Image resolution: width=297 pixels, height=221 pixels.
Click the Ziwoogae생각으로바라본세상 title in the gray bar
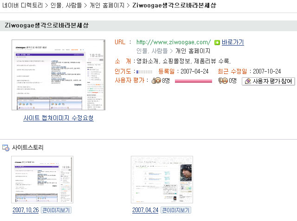pos(46,25)
